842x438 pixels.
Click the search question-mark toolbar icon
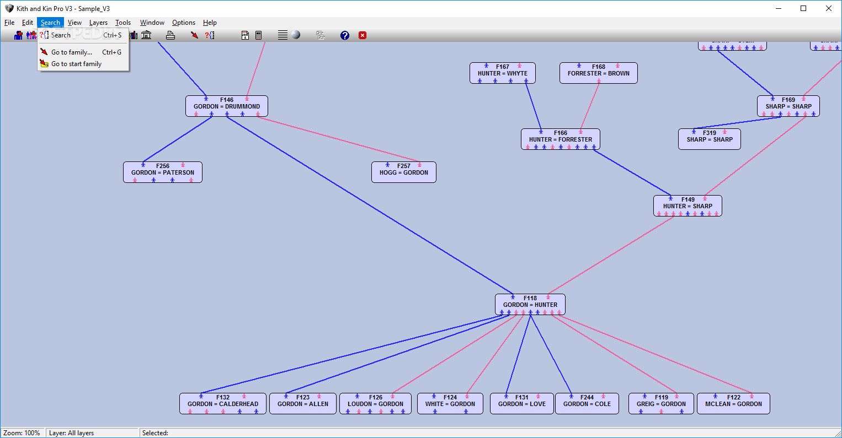pos(210,35)
